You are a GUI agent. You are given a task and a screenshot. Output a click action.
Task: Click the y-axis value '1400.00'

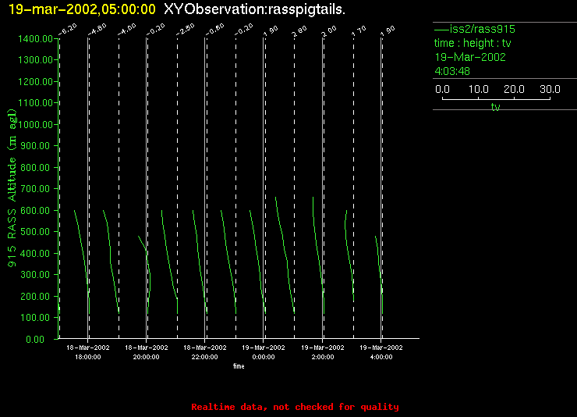35,39
